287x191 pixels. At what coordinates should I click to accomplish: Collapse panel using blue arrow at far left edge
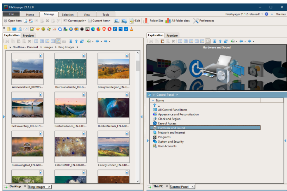click(4, 116)
